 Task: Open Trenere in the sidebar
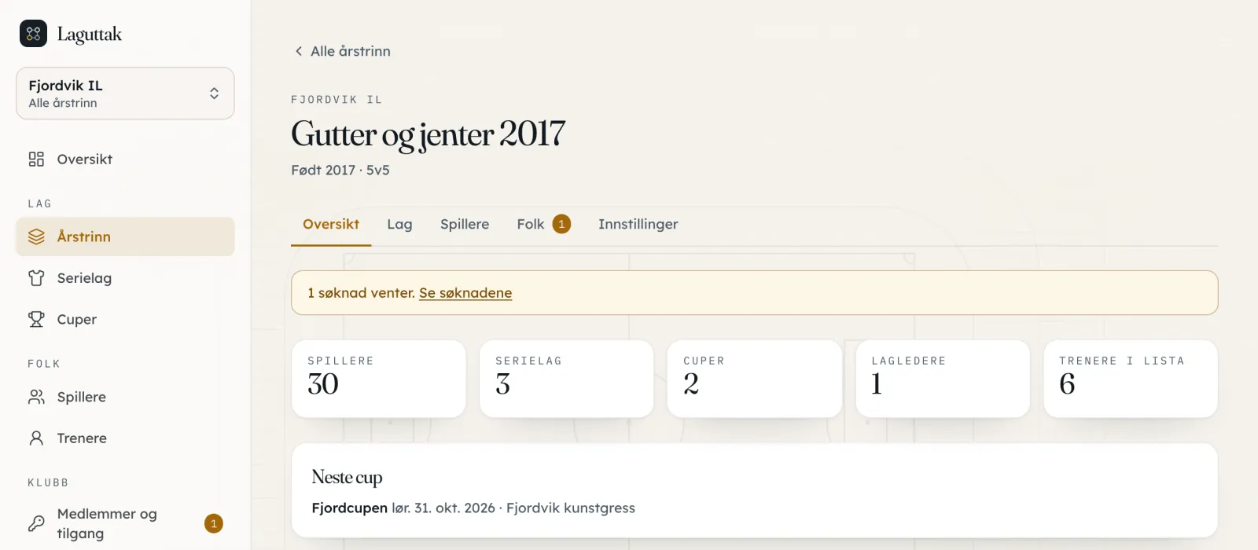tap(125, 438)
